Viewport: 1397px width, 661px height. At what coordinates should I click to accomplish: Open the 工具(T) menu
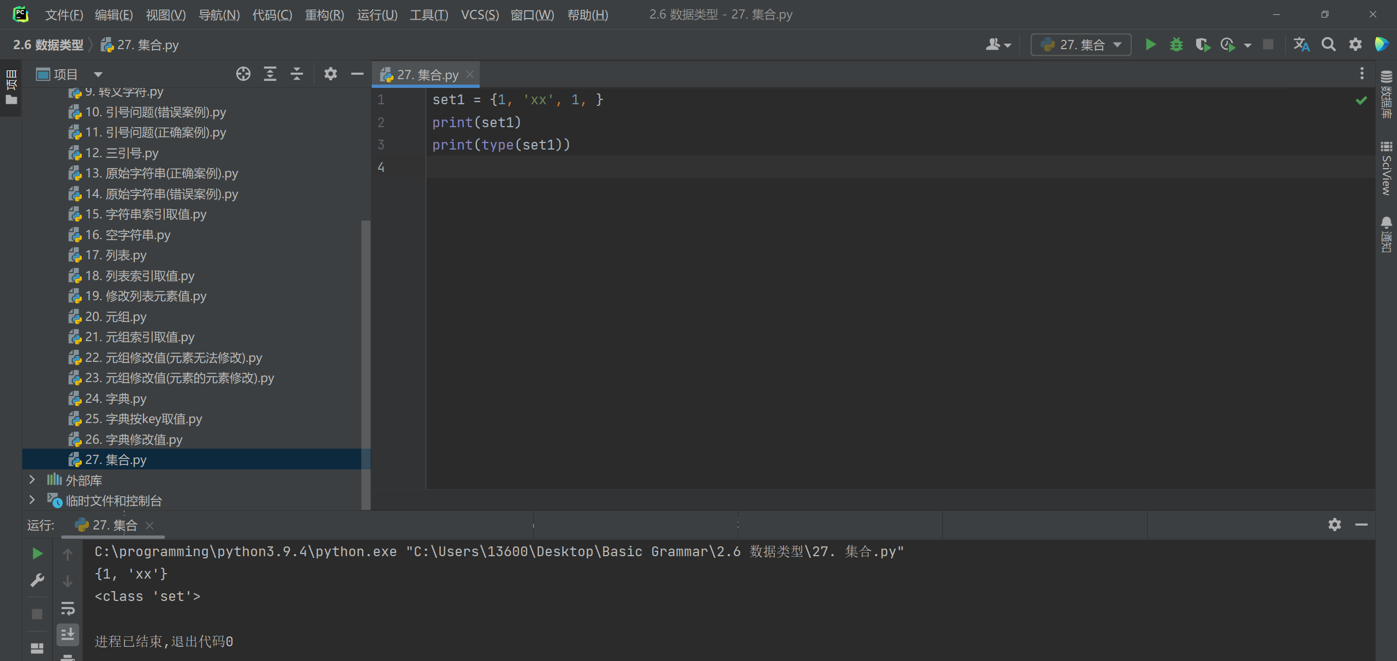(x=429, y=15)
